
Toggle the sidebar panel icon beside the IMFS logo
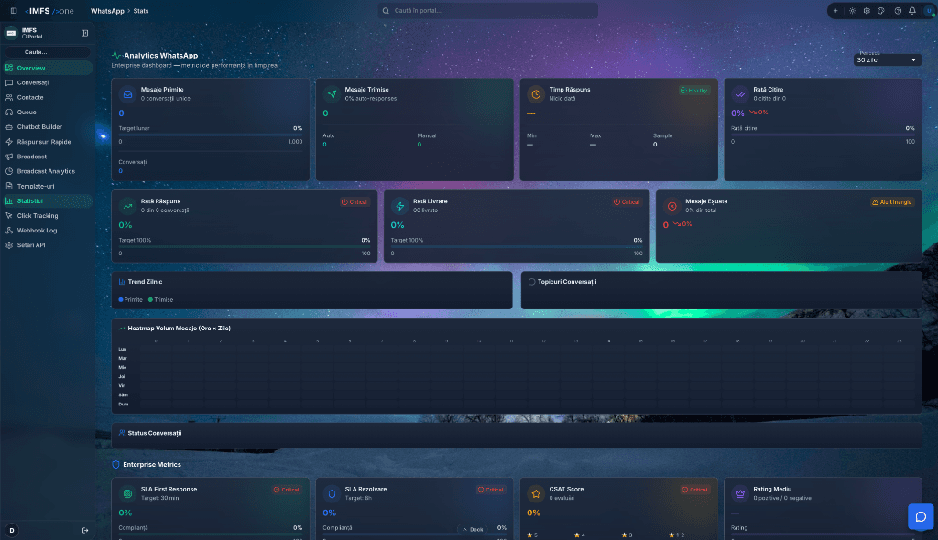[14, 11]
